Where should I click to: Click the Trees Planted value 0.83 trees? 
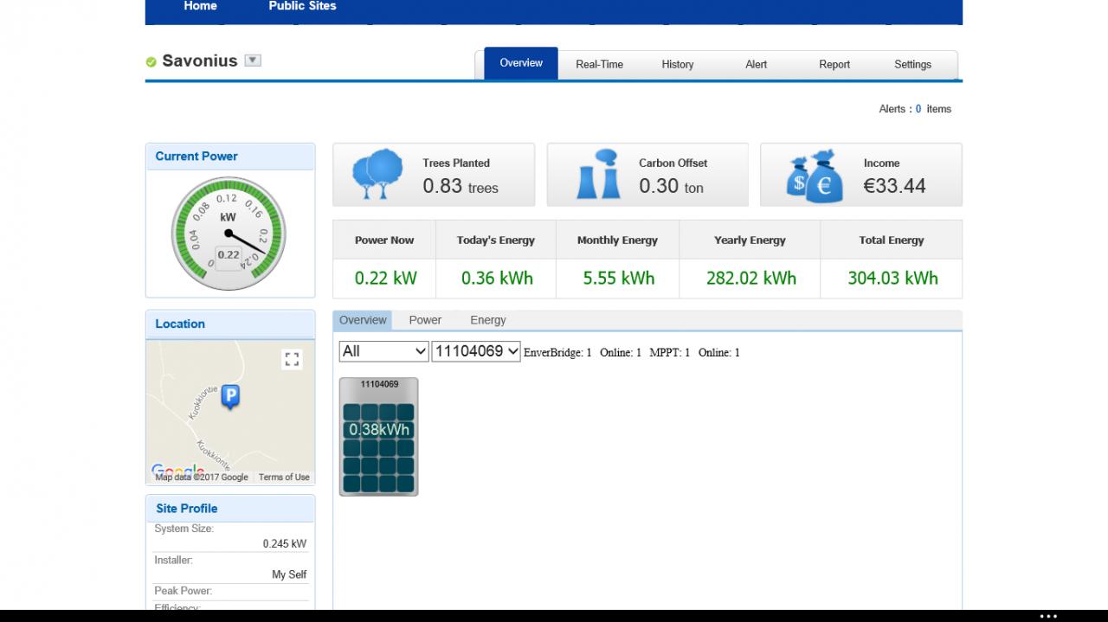pyautogui.click(x=461, y=186)
